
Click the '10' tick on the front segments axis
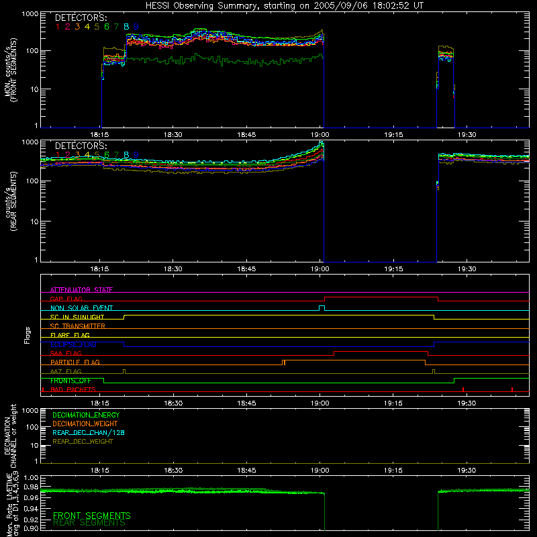tap(34, 89)
